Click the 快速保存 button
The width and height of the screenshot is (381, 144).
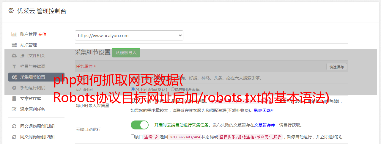click(x=337, y=67)
